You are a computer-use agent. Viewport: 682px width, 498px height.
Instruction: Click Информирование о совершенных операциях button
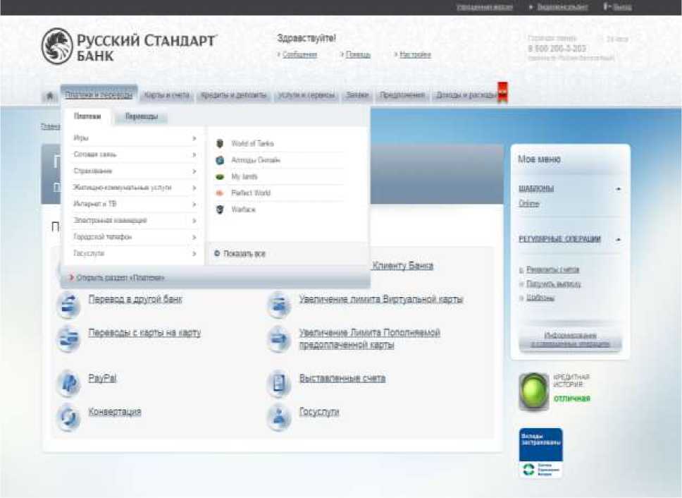click(x=570, y=339)
